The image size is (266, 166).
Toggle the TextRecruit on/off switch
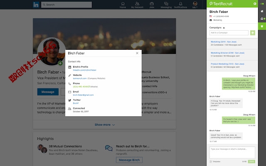pos(262,4)
